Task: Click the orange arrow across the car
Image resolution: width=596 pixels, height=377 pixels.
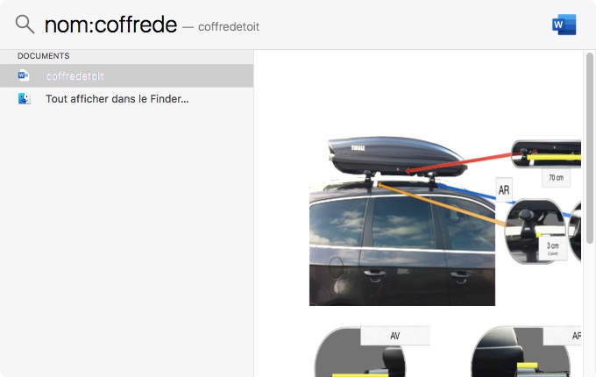Action: point(441,204)
